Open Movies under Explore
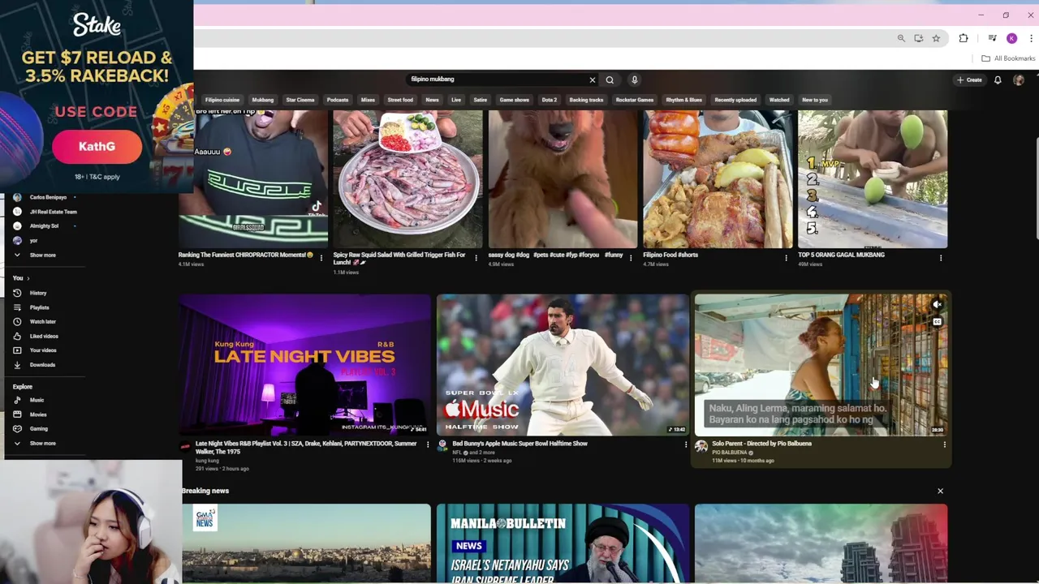The height and width of the screenshot is (584, 1039). coord(38,414)
